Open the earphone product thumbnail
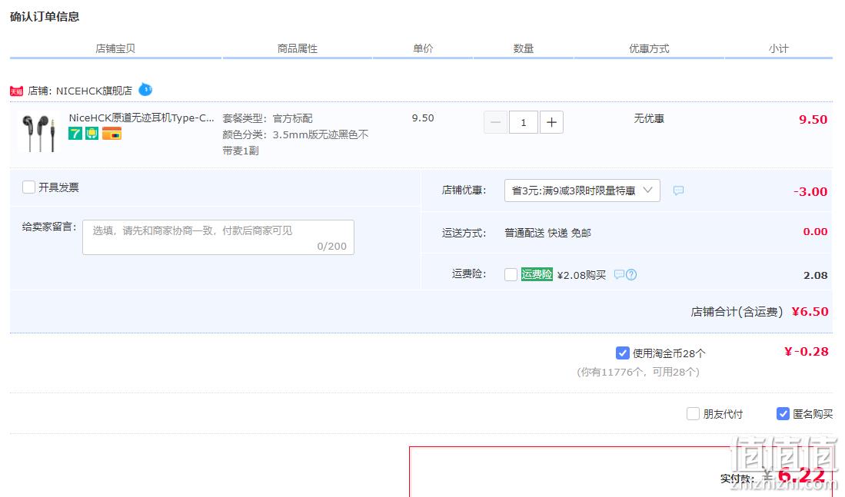 coord(38,132)
